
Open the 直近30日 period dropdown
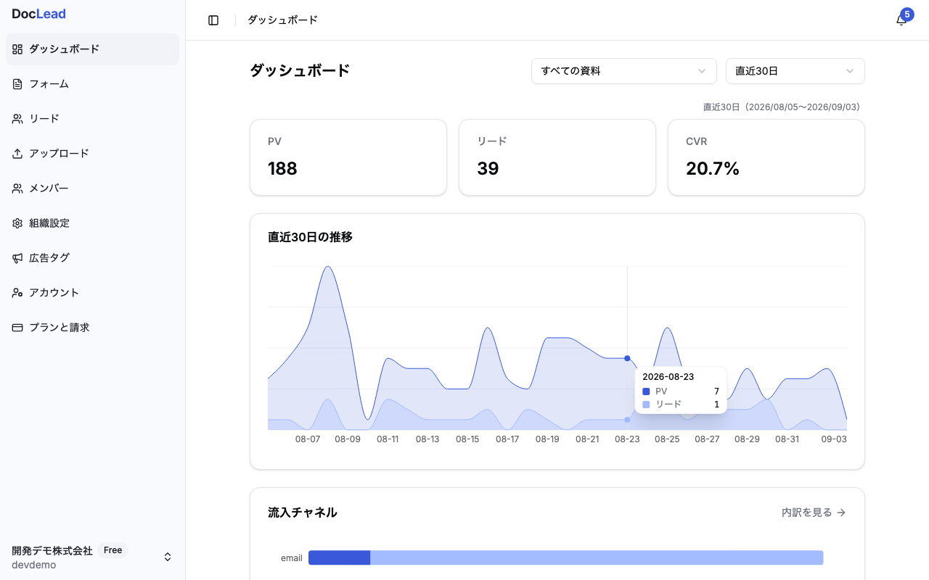pos(795,71)
